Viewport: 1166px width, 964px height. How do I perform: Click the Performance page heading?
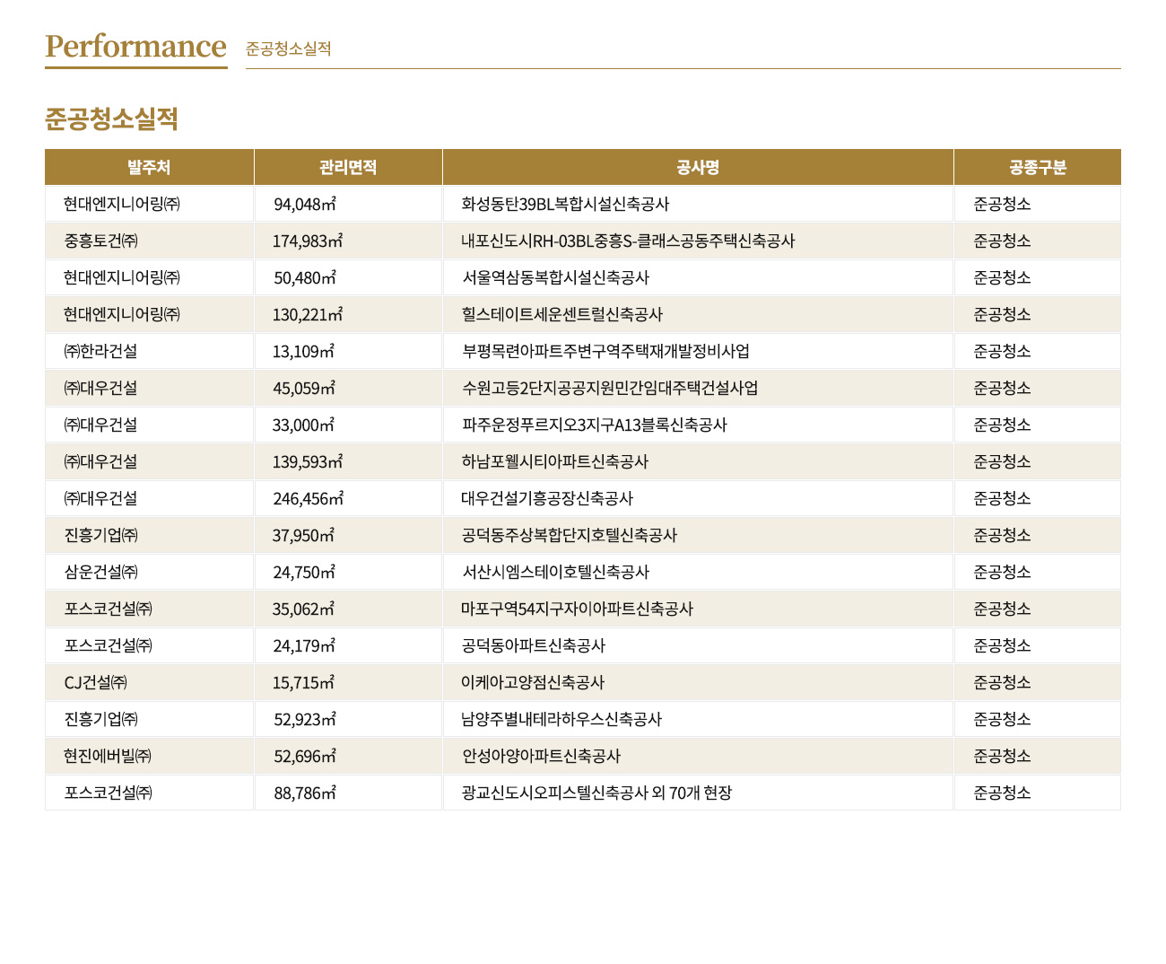[135, 47]
